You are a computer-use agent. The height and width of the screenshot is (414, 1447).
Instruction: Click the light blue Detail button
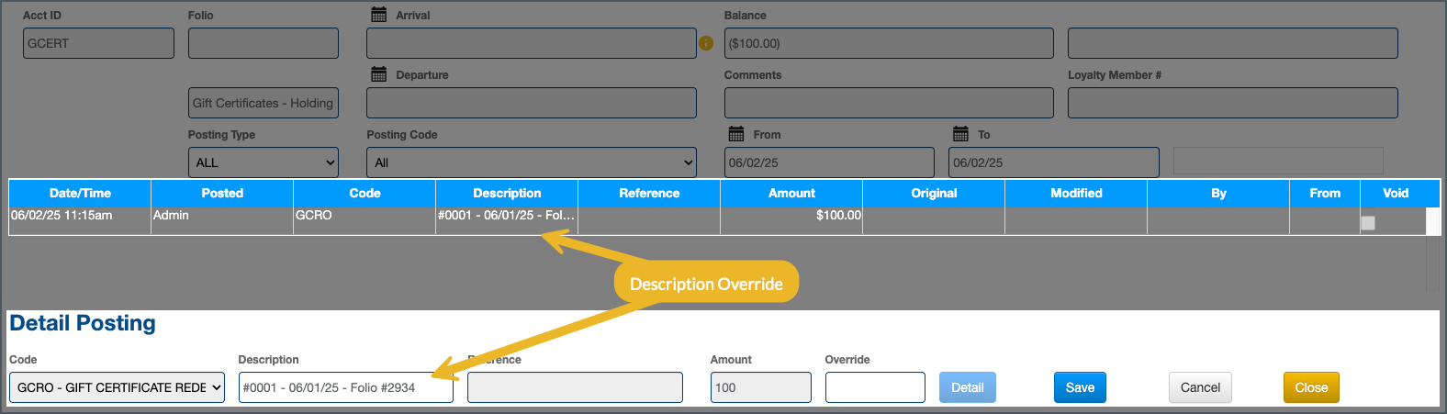967,387
